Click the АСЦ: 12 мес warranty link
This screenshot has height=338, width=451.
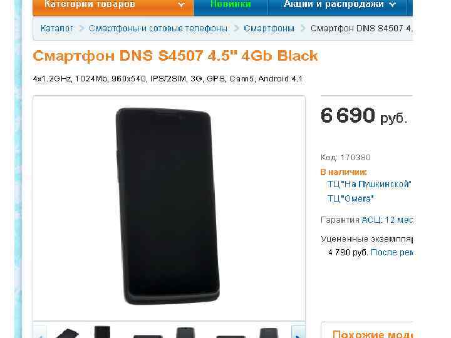point(387,220)
